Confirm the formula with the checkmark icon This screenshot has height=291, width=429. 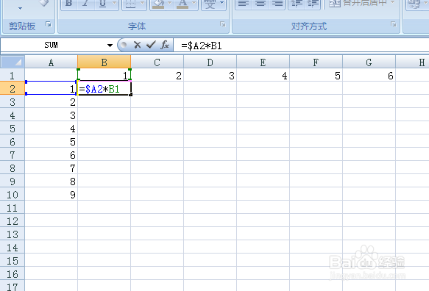coord(151,45)
